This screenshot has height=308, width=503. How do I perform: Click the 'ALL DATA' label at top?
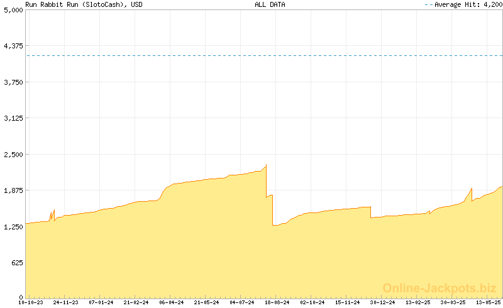270,4
